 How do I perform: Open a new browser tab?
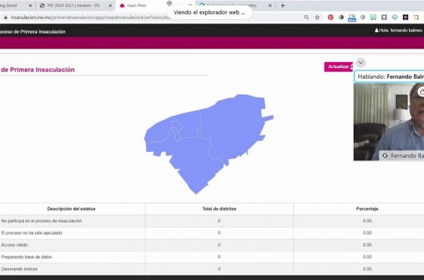point(282,5)
